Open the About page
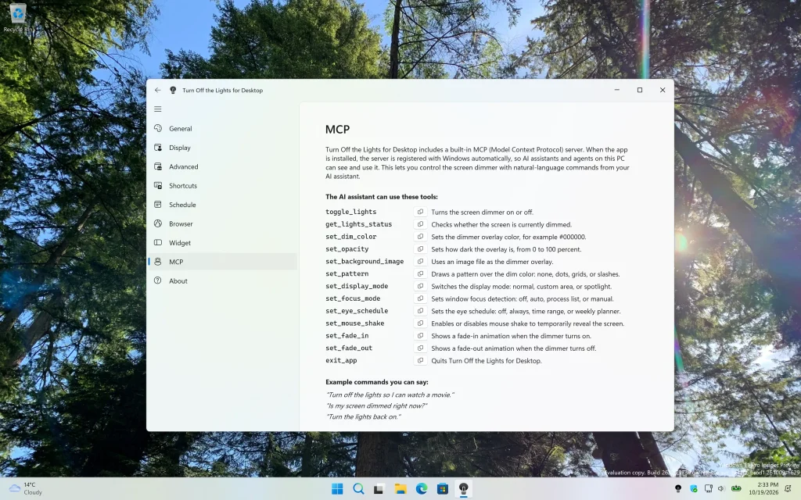 click(223, 281)
